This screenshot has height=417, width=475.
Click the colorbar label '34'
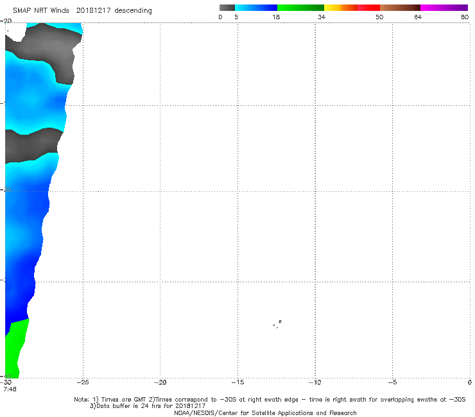tap(322, 17)
